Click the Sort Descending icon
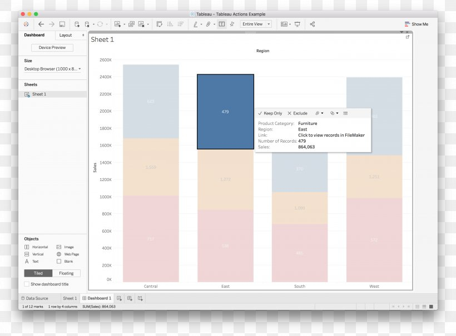Screen dimensions: 456x336 pos(181,24)
